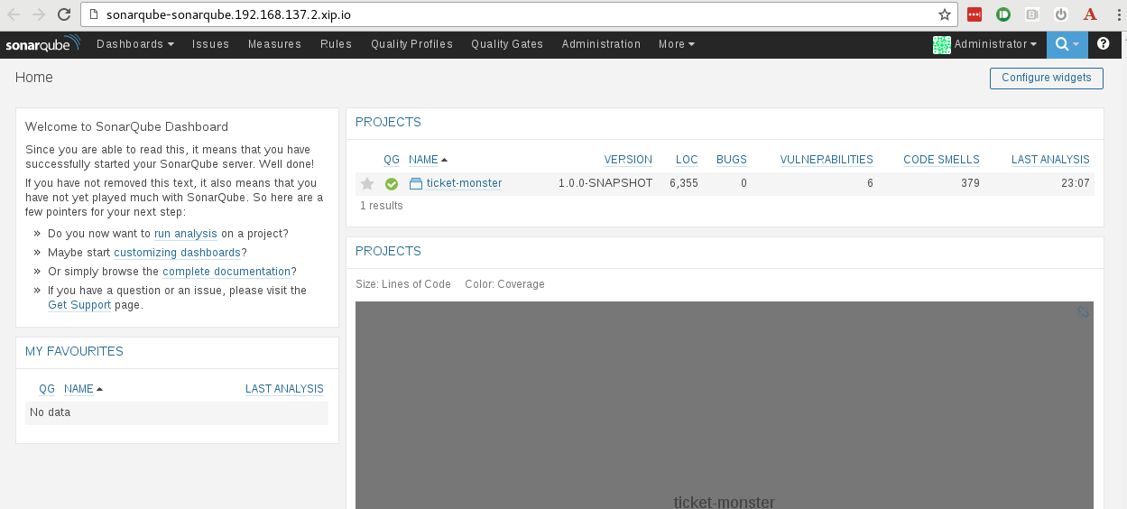This screenshot has width=1127, height=509.
Task: Click the treemap settings icon at top right
Action: point(1083,312)
